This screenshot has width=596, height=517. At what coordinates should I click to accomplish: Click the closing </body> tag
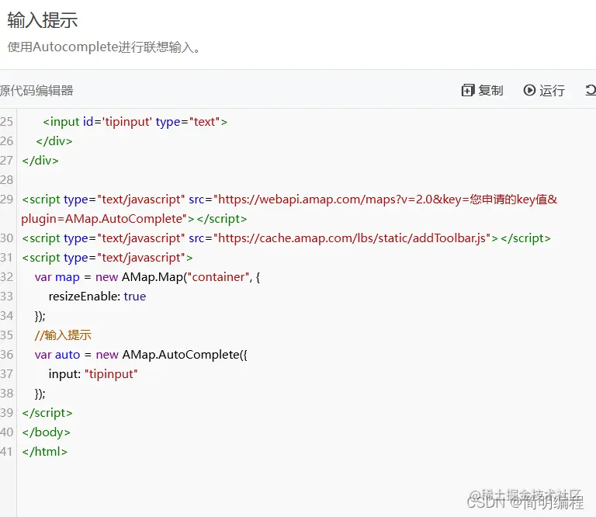46,432
